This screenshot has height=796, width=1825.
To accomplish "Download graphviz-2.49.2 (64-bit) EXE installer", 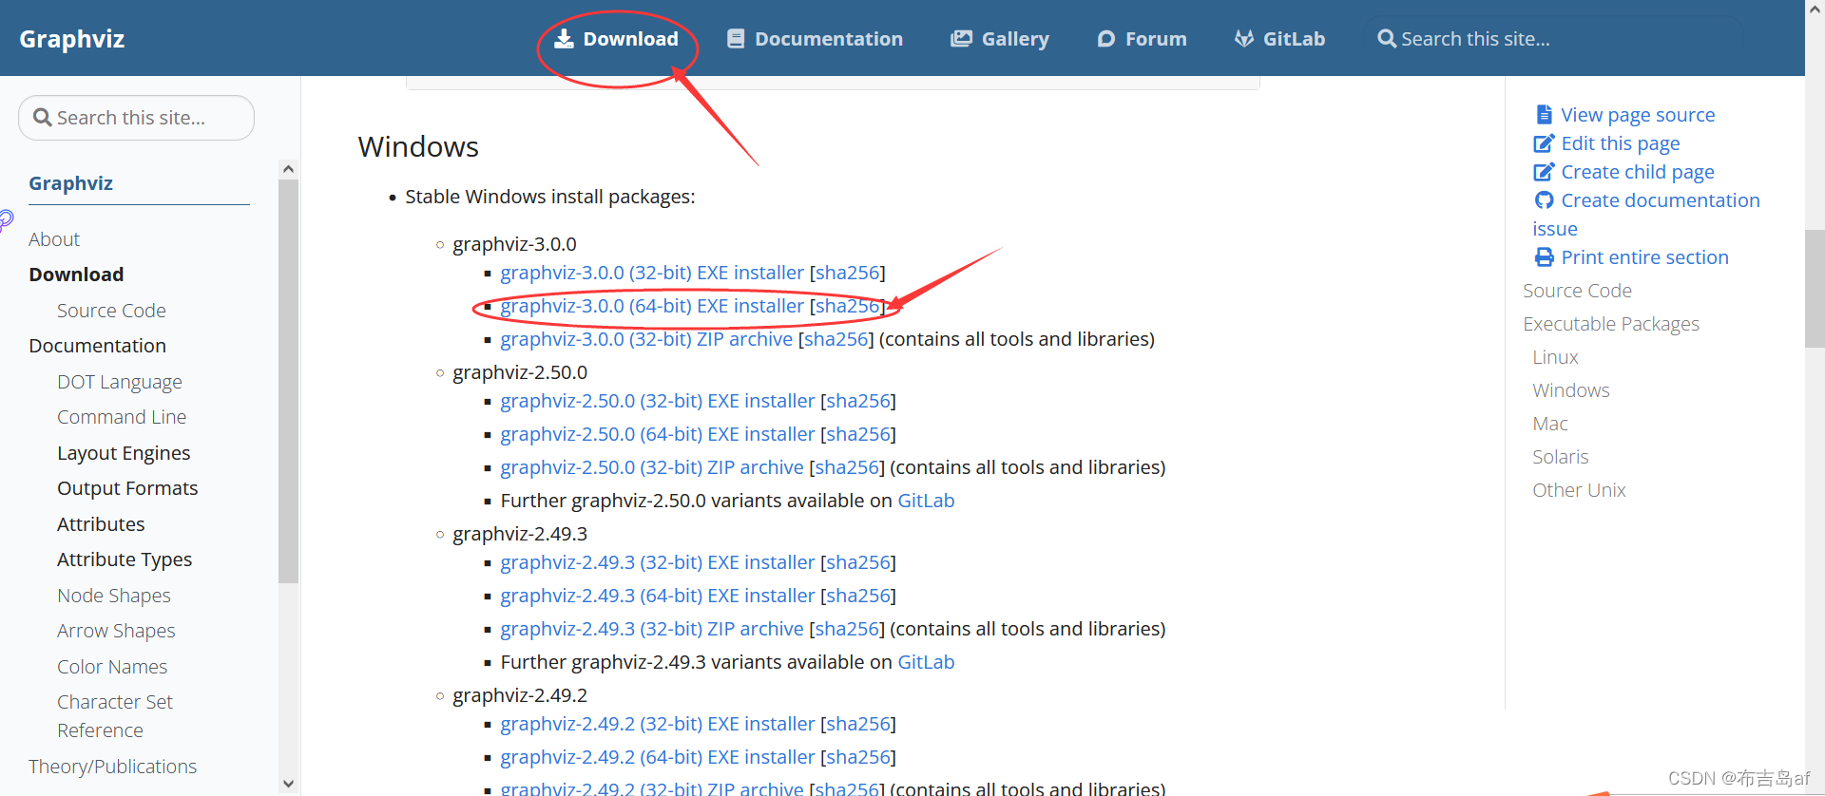I will [658, 757].
